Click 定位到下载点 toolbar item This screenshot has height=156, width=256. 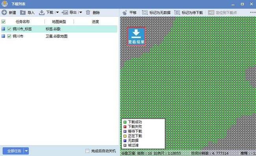[x=223, y=13]
